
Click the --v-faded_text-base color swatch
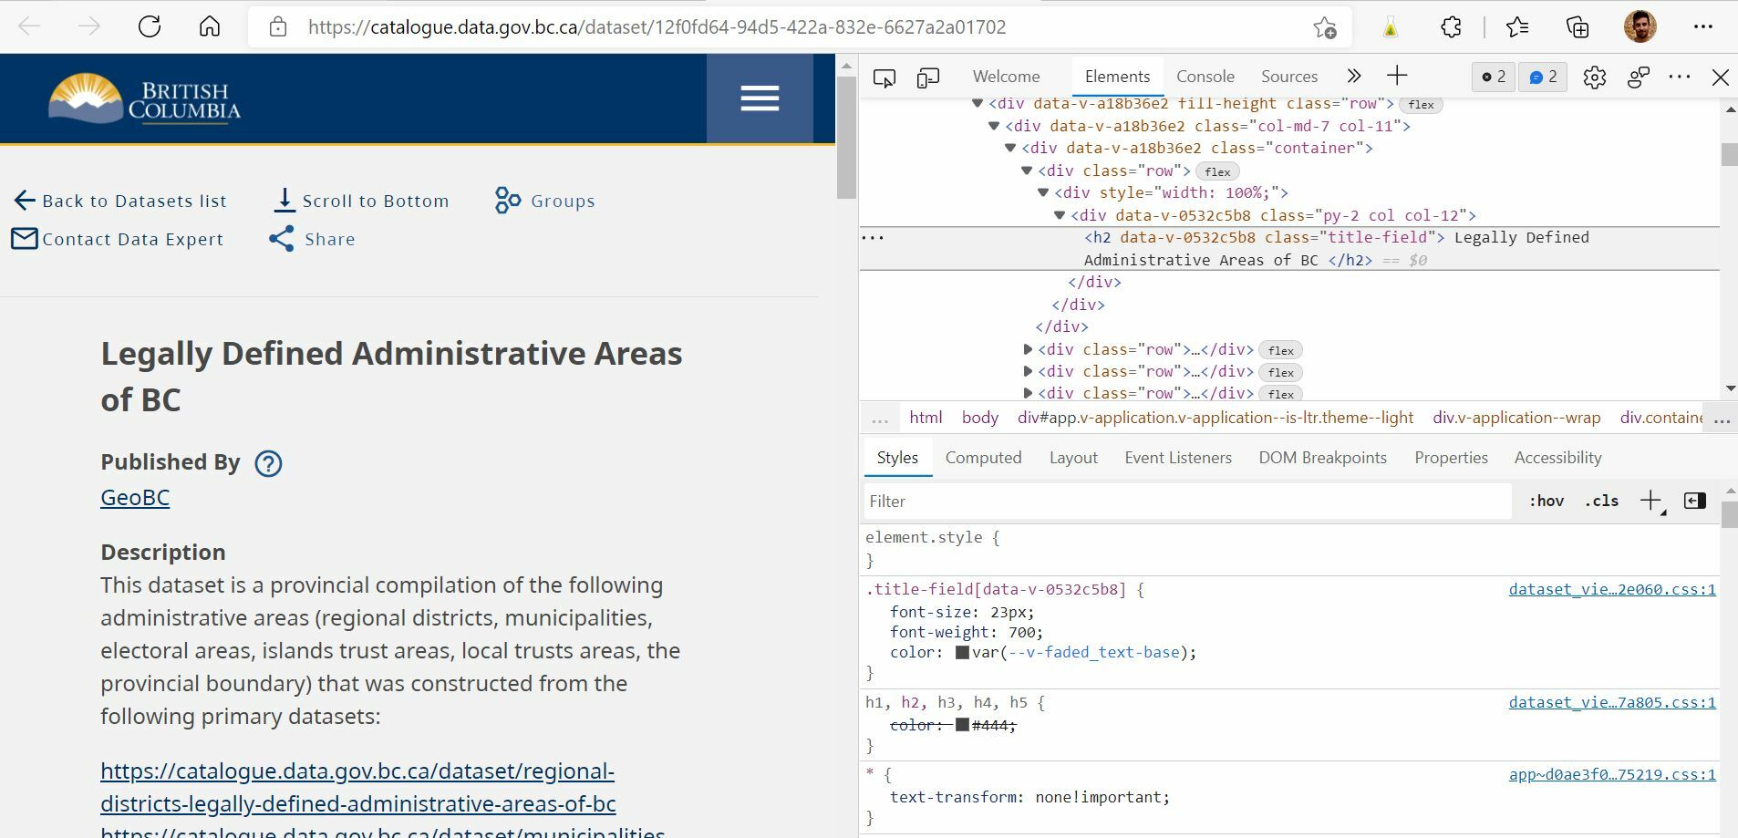click(x=962, y=653)
